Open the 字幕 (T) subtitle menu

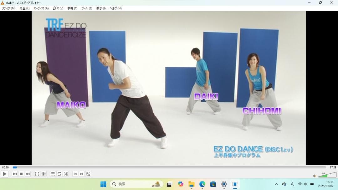(72, 8)
